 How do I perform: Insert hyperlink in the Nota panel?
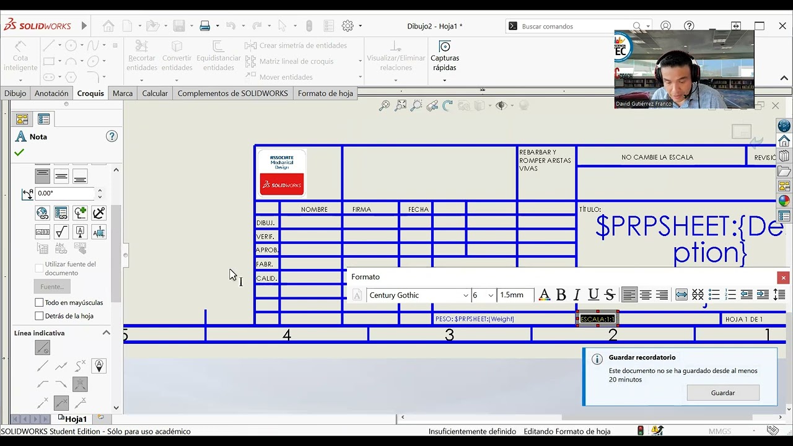click(x=42, y=213)
